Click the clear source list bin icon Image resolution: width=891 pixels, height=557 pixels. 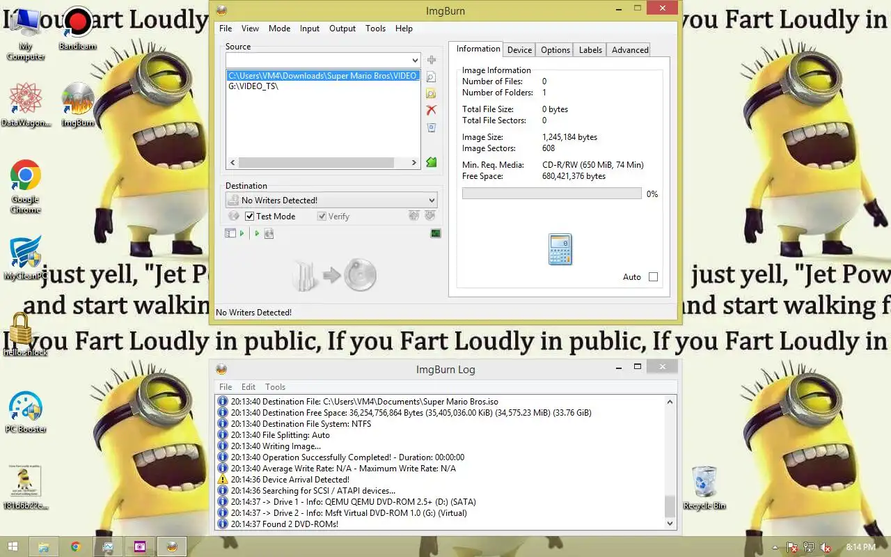(432, 127)
